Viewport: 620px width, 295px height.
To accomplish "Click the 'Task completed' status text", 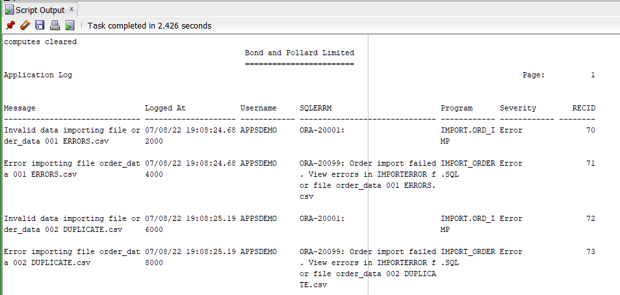I will point(149,26).
